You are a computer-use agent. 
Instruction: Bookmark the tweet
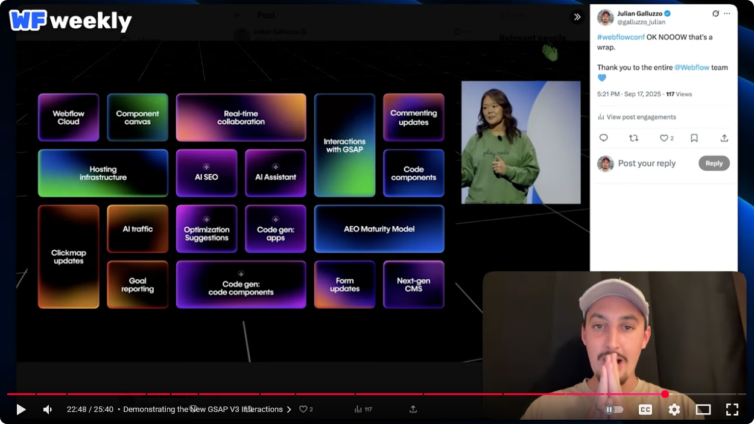click(694, 138)
